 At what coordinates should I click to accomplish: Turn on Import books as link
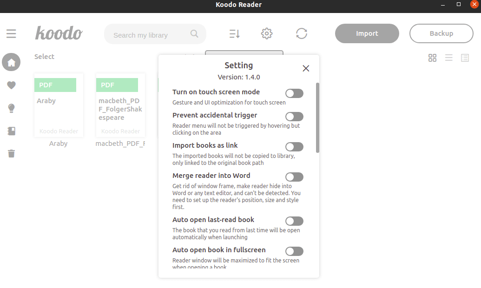294,146
